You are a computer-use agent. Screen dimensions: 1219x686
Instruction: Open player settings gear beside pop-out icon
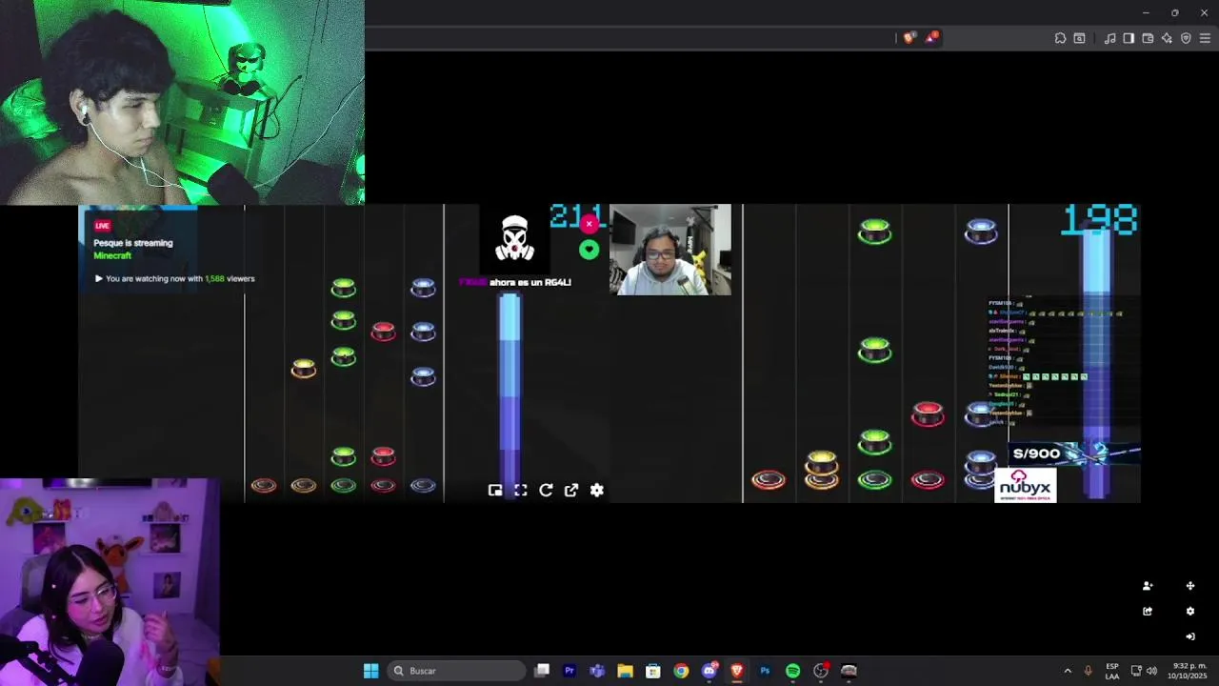(x=596, y=490)
